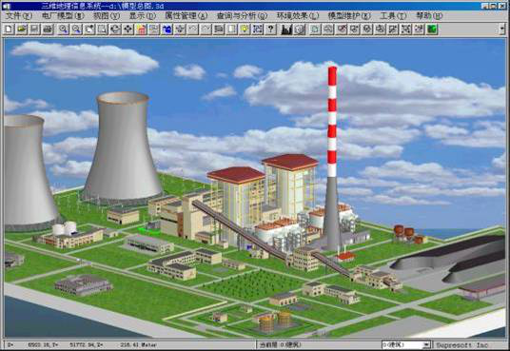Image resolution: width=510 pixels, height=351 pixels.
Task: Click the Save diskette toolbar icon
Action: click(x=34, y=29)
